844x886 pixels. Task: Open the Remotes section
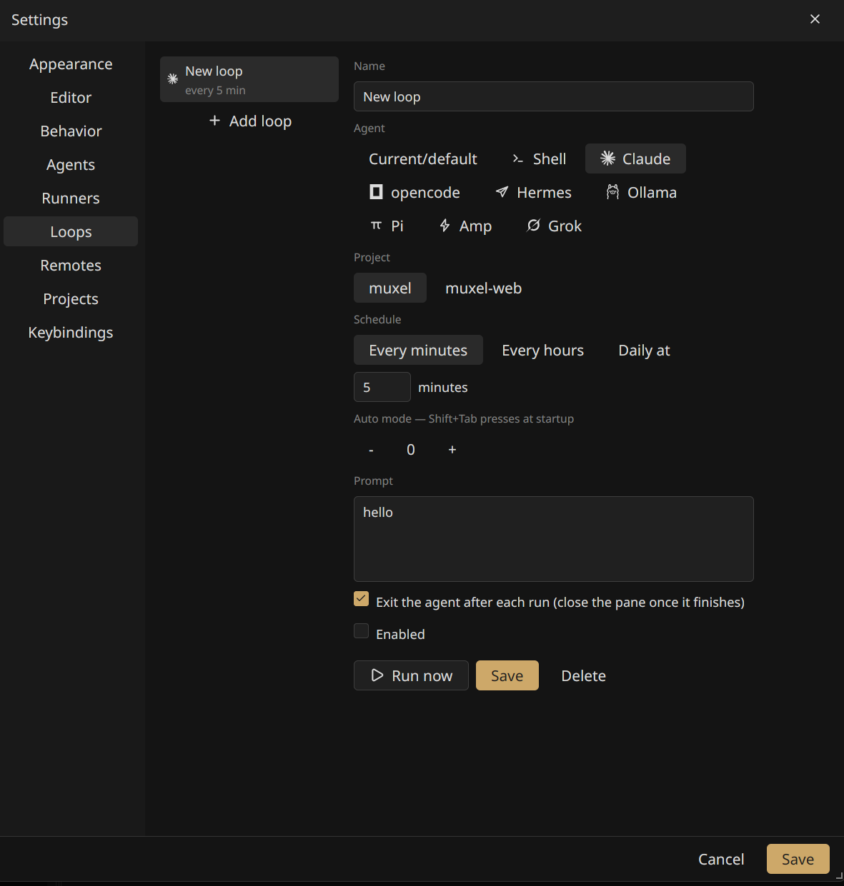click(x=71, y=265)
